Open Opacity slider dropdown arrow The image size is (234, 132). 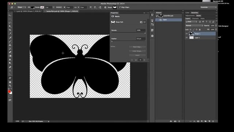click(216, 26)
